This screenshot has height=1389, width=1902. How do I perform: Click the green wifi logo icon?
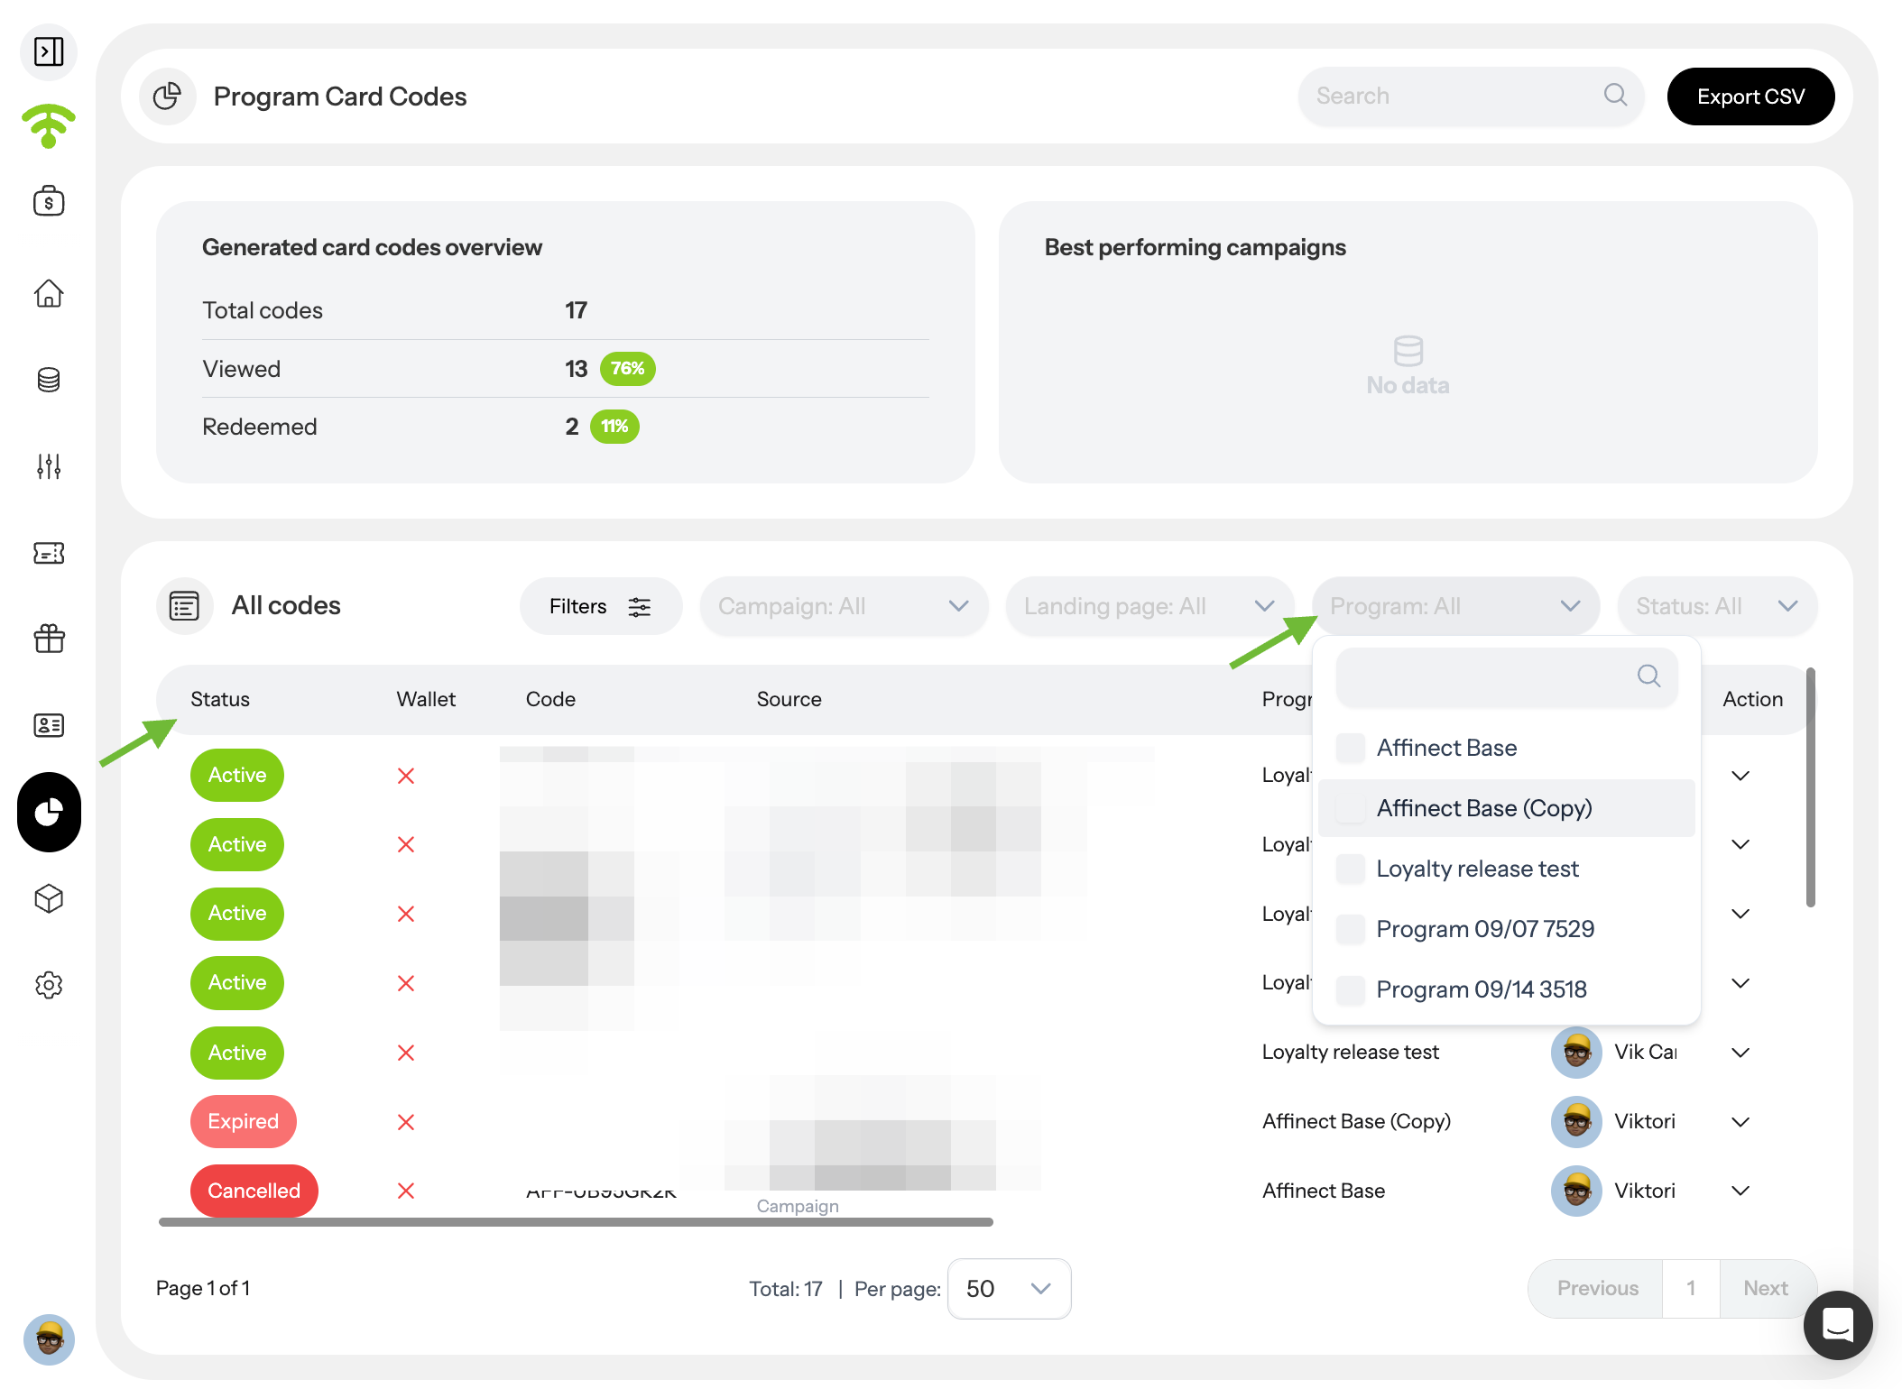pyautogui.click(x=49, y=125)
